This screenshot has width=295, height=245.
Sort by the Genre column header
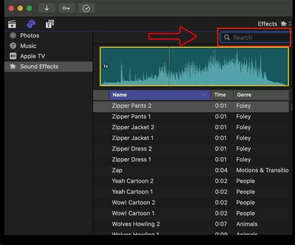click(x=261, y=95)
